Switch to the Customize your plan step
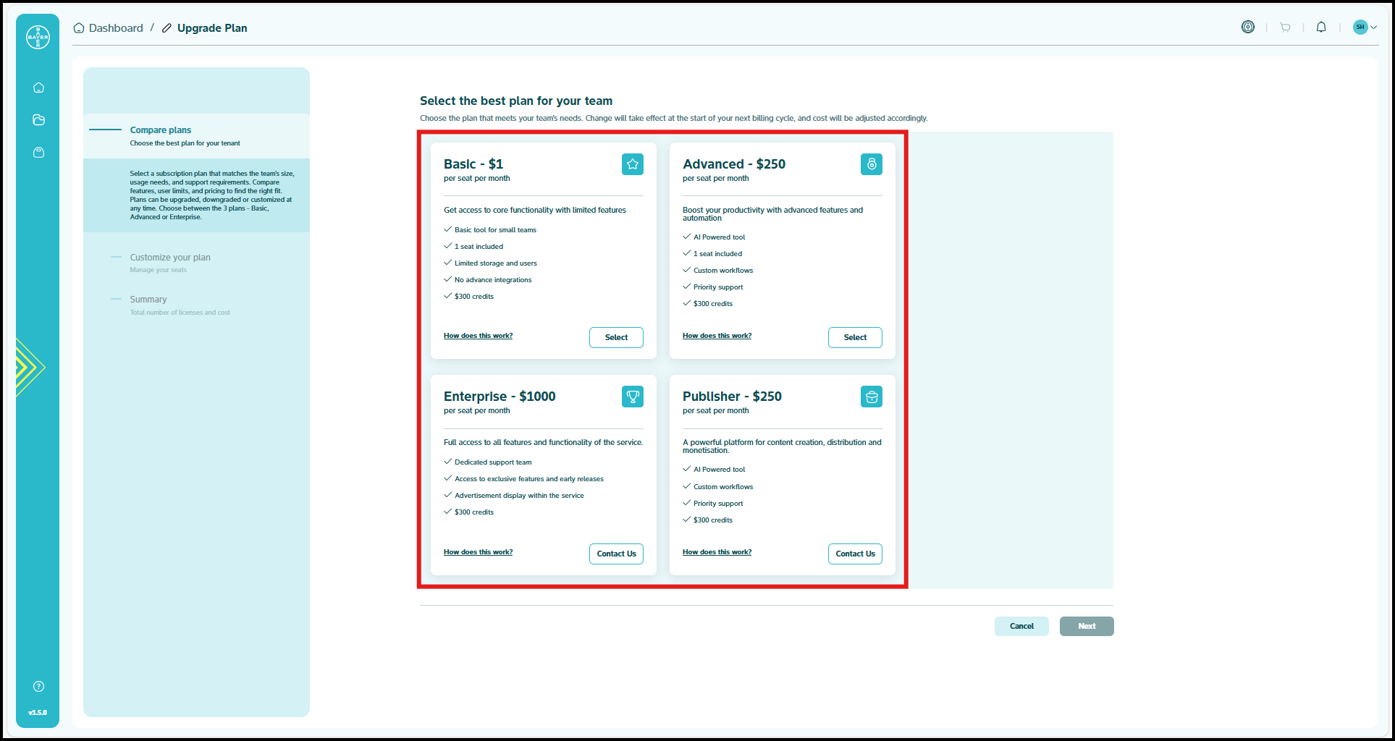The image size is (1395, 741). pos(170,258)
